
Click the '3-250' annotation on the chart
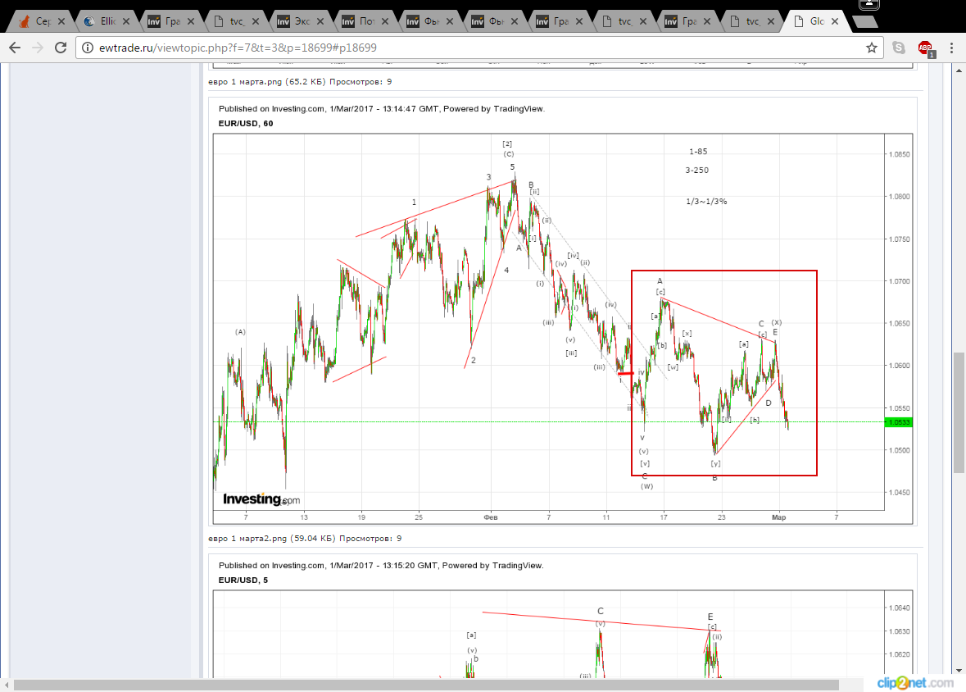[696, 171]
